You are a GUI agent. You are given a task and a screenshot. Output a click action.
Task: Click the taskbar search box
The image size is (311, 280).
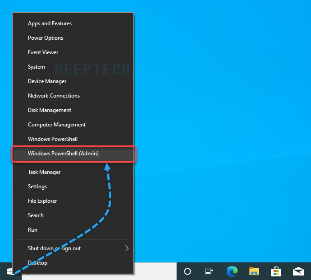pyautogui.click(x=155, y=271)
